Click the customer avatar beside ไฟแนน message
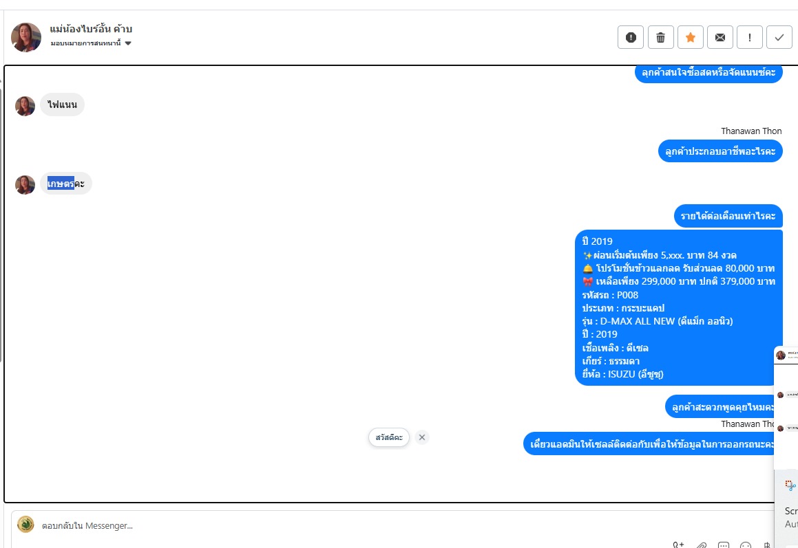This screenshot has height=548, width=798. (25, 106)
